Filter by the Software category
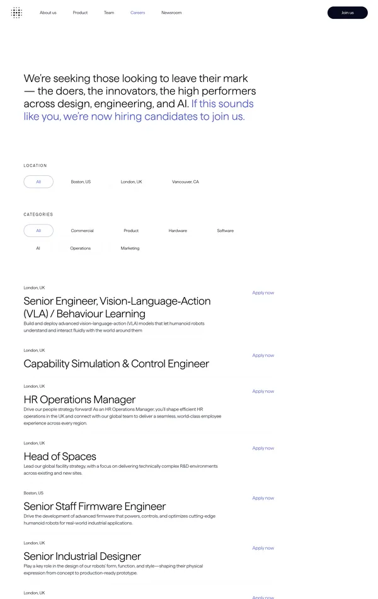The height and width of the screenshot is (599, 378). [x=226, y=231]
